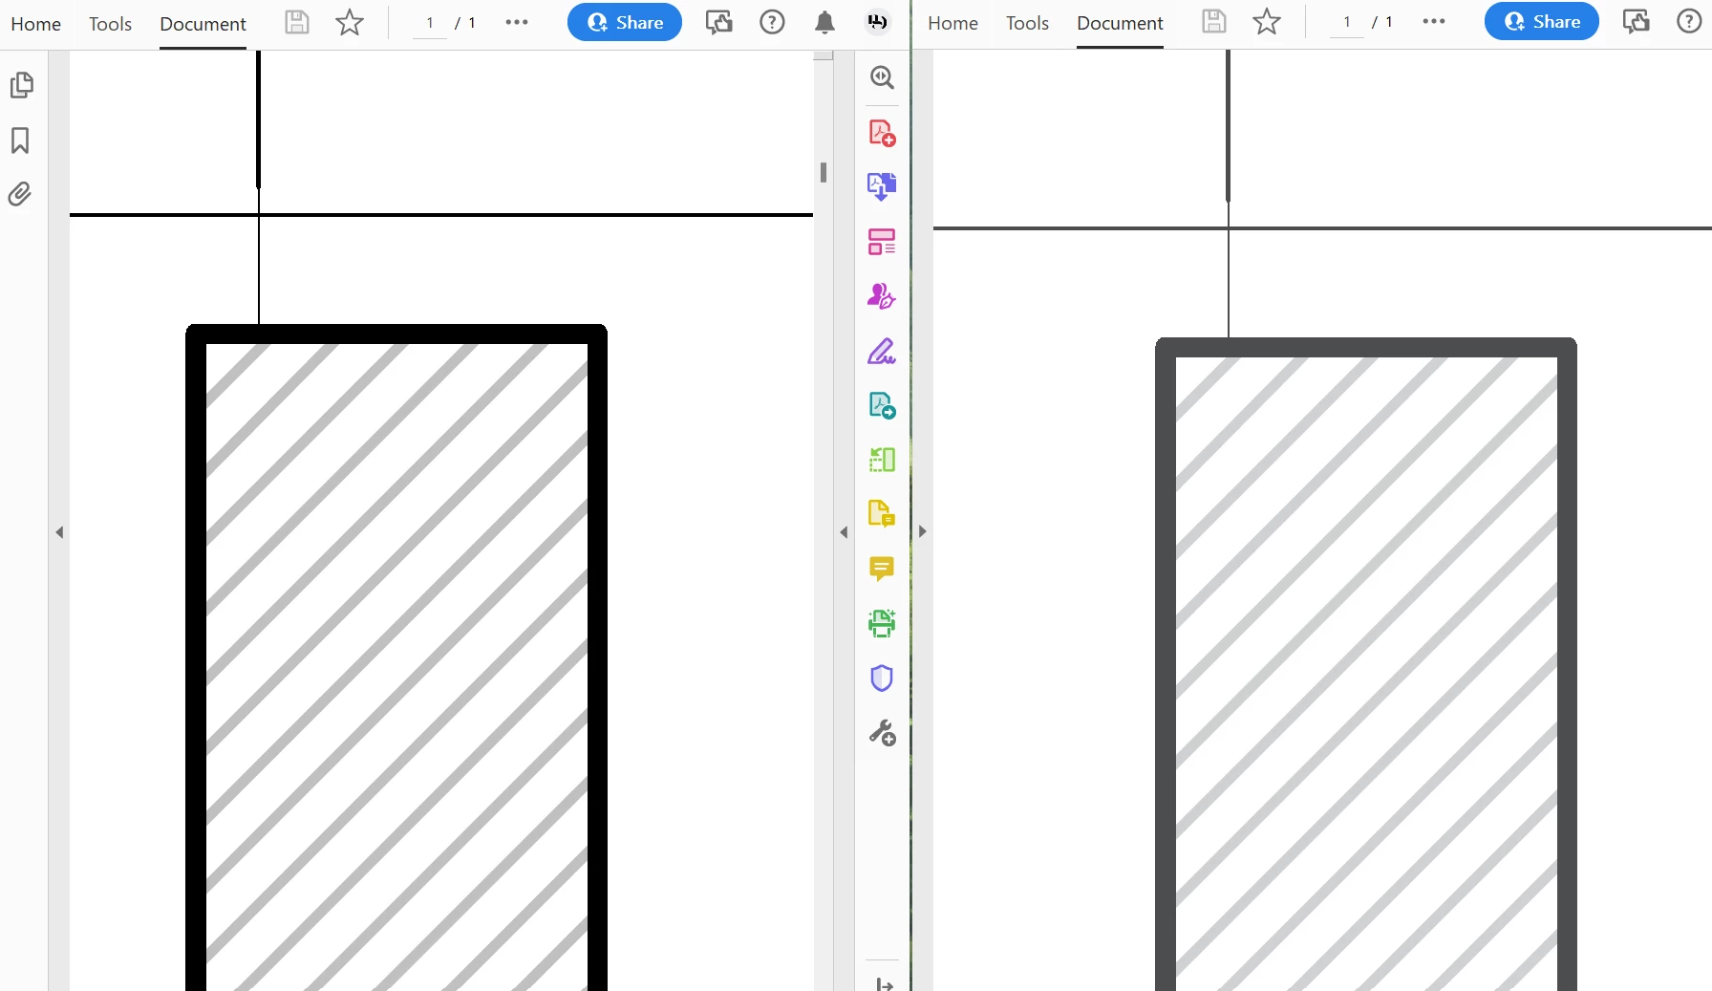The height and width of the screenshot is (991, 1712).
Task: Click the page number field in right window
Action: click(x=1347, y=22)
